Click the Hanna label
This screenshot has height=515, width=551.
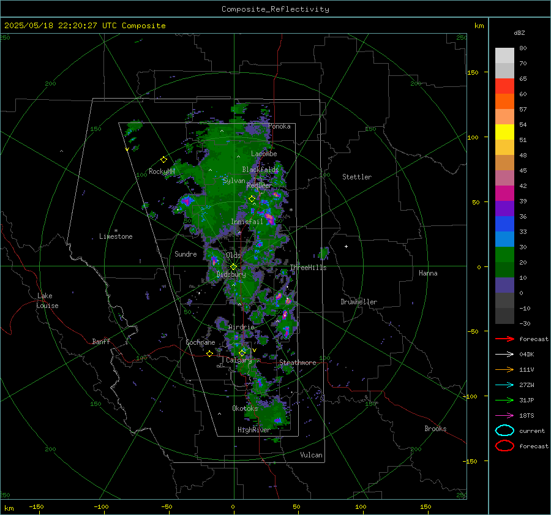pos(428,273)
